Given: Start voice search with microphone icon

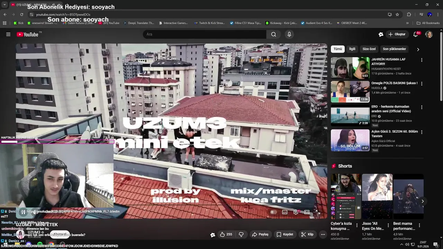Looking at the screenshot, I should click(x=289, y=34).
